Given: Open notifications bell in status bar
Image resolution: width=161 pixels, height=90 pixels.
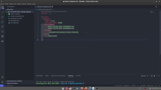Looking at the screenshot, I should [x=159, y=85].
